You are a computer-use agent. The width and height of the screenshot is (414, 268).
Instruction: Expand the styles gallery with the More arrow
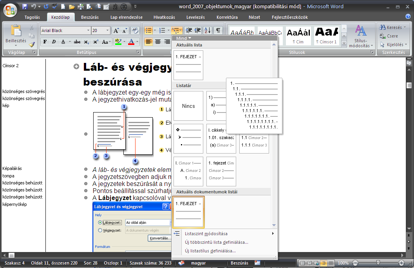[344, 44]
